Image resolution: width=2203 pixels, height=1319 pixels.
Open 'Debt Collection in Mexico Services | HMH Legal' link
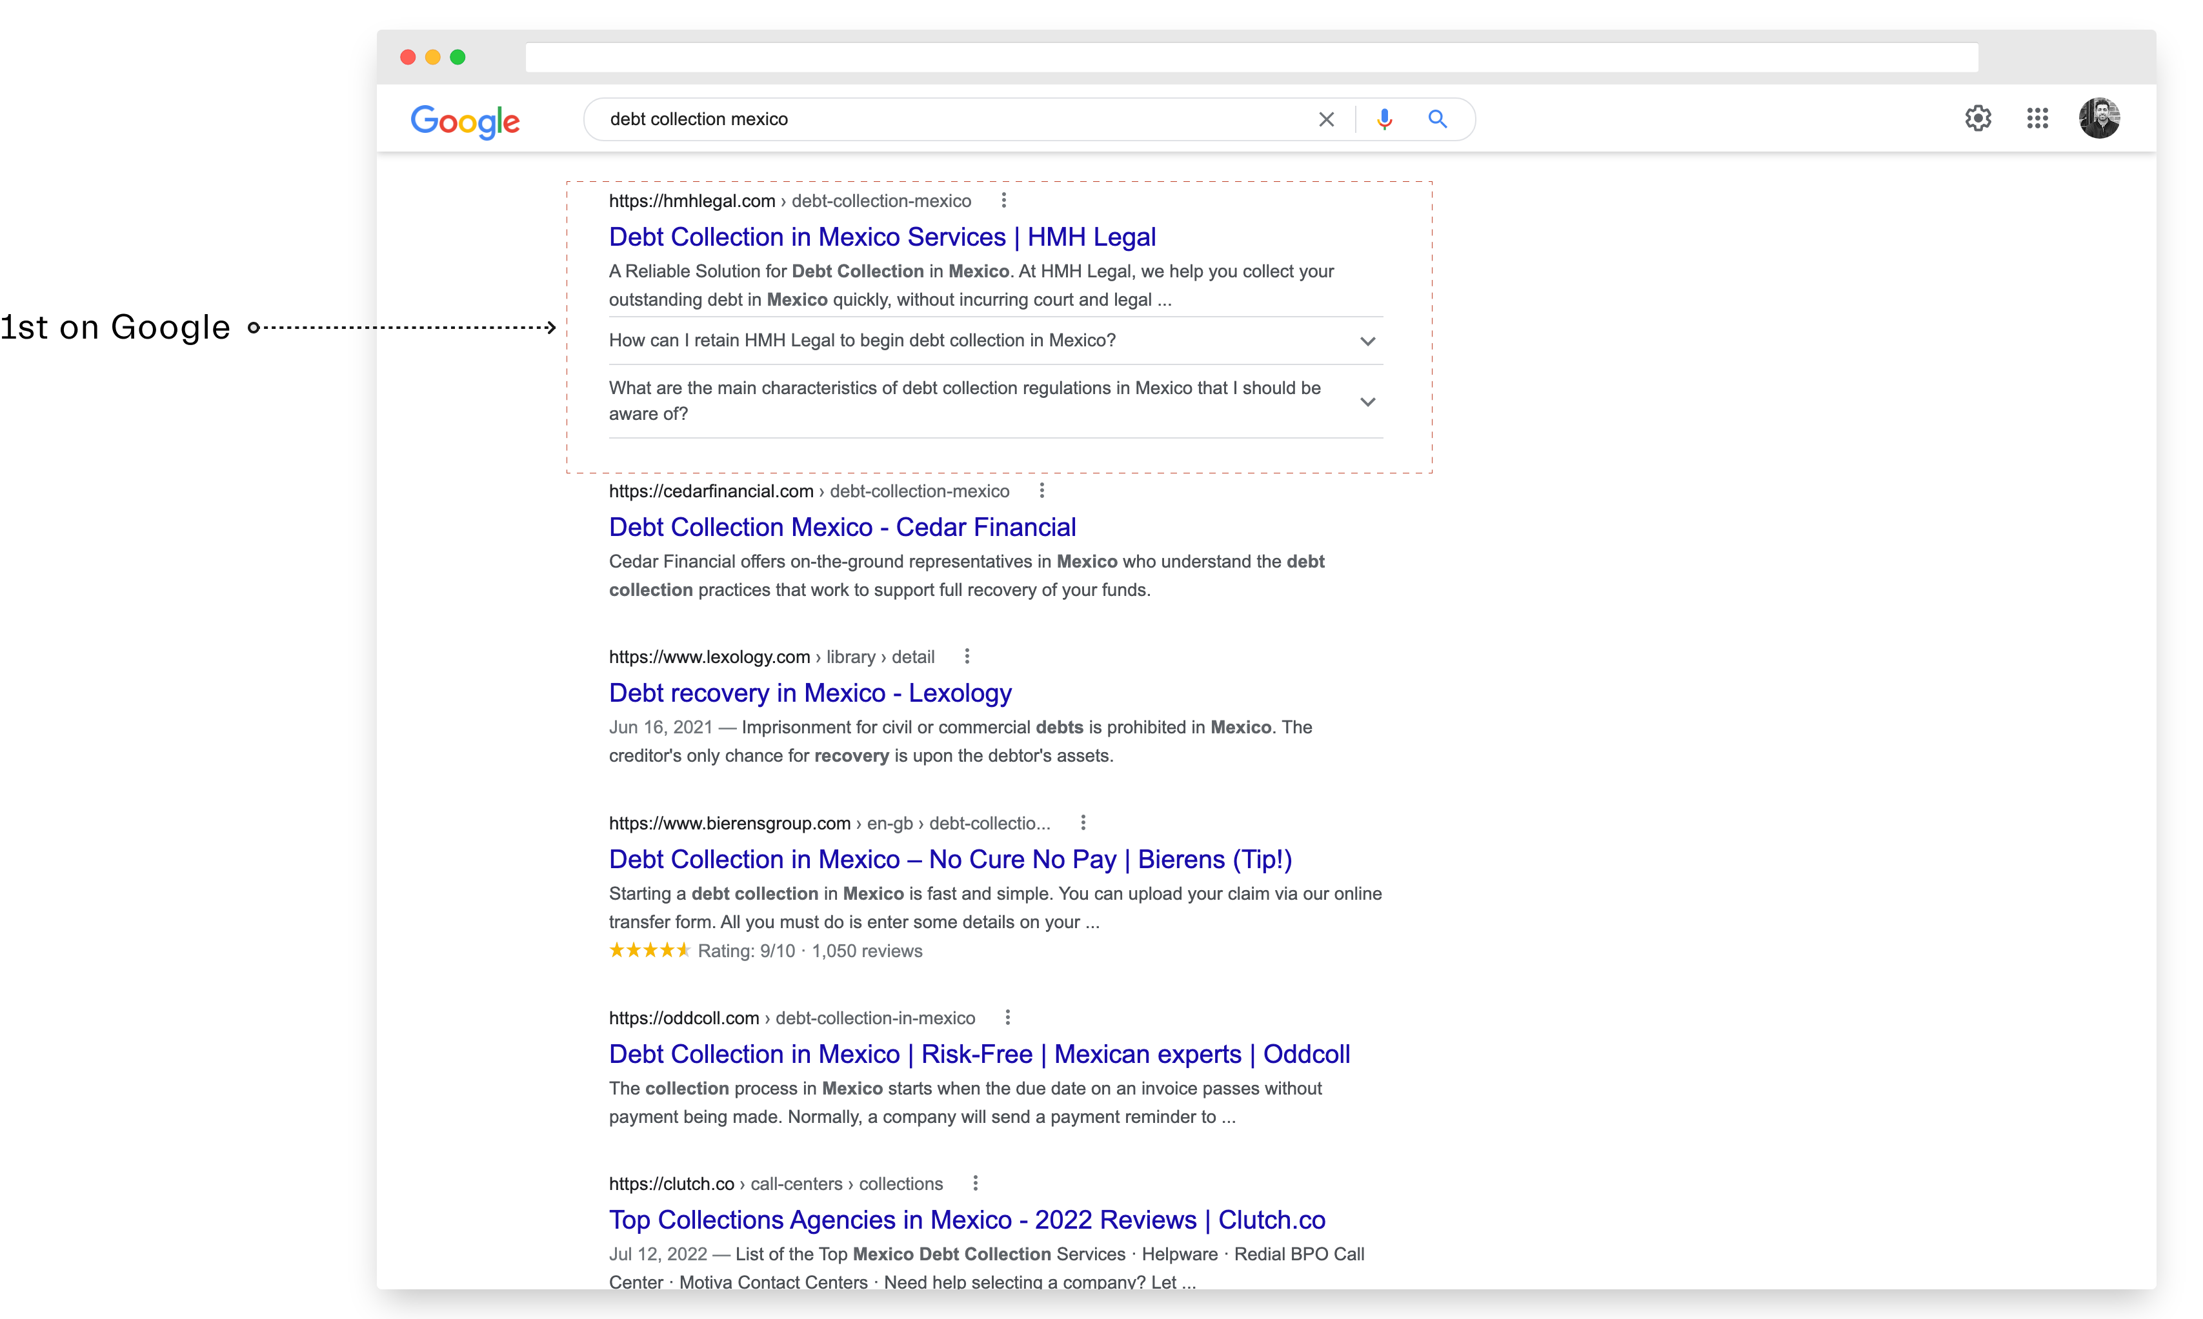pyautogui.click(x=882, y=237)
